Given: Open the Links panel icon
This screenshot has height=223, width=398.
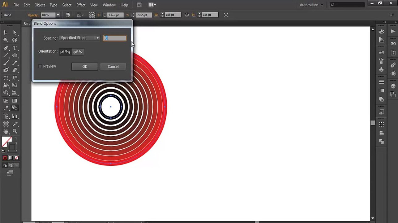Looking at the screenshot, I should click(393, 44).
